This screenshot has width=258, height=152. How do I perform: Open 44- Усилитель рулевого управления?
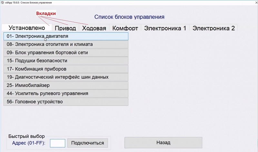click(66, 94)
